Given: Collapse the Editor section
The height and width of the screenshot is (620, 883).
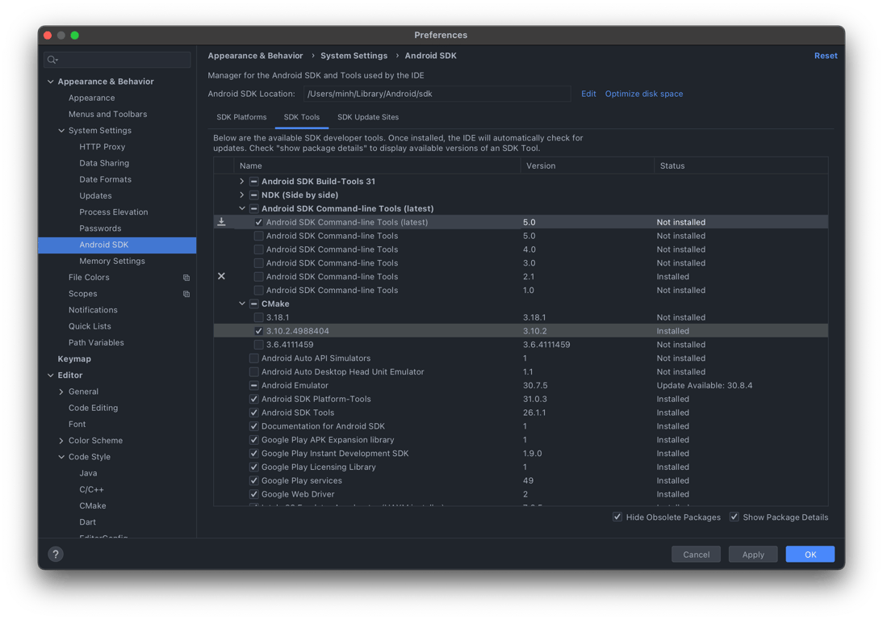Looking at the screenshot, I should point(51,375).
